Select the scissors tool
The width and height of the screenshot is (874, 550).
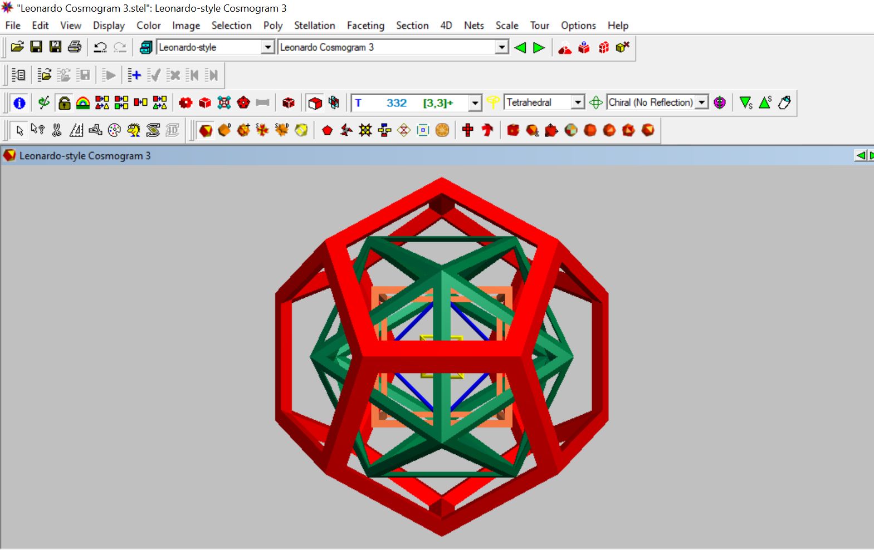pos(57,130)
